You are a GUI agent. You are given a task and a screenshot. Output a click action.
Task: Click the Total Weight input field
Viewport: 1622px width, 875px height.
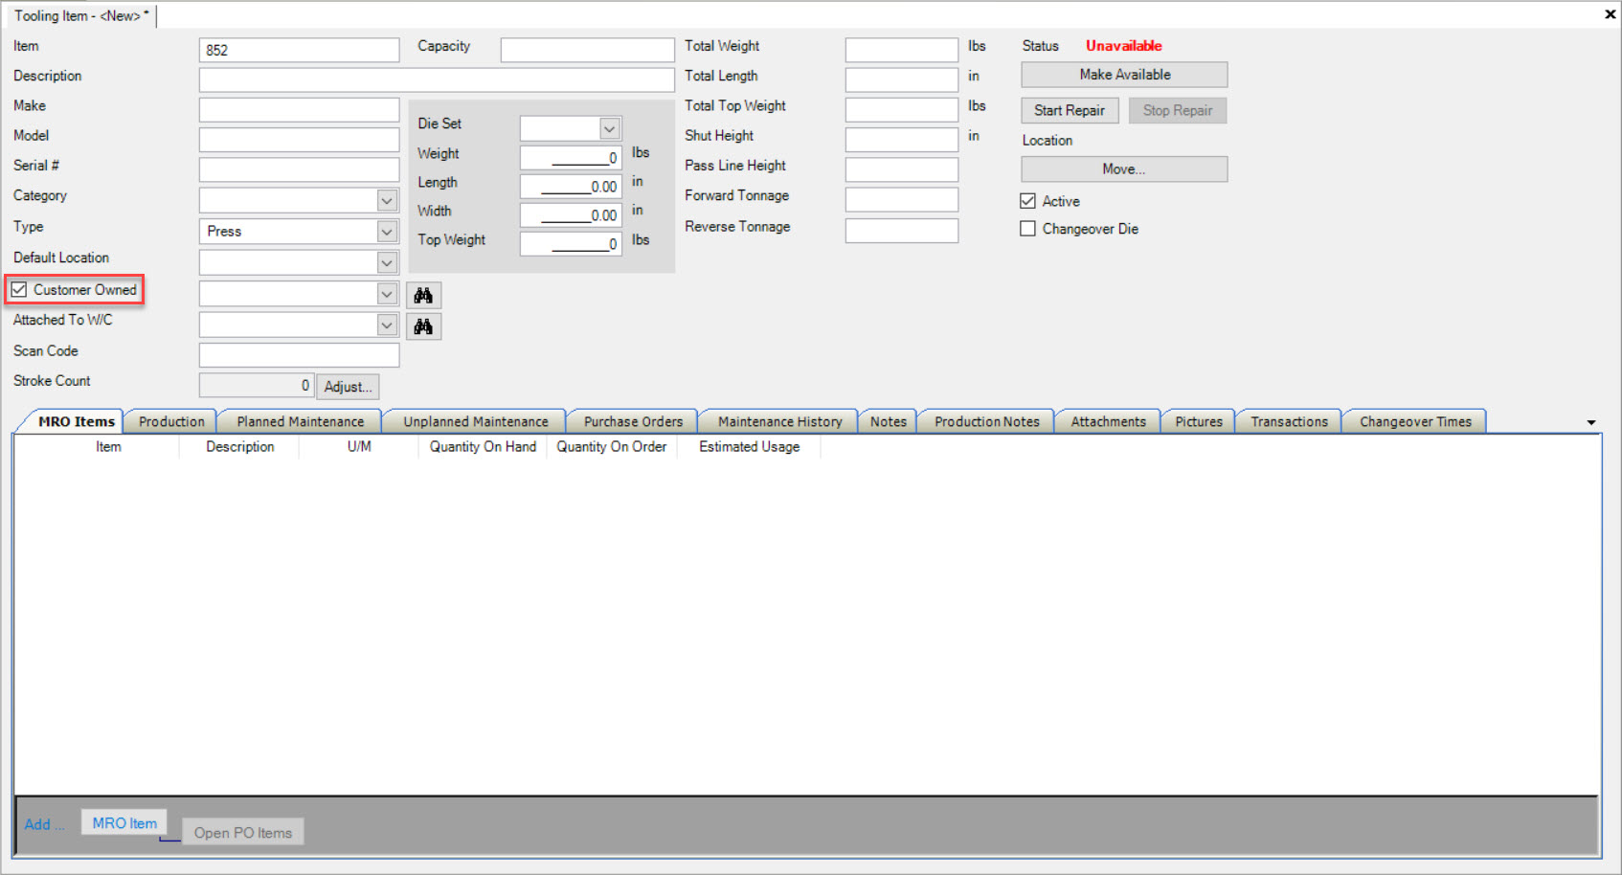point(901,50)
